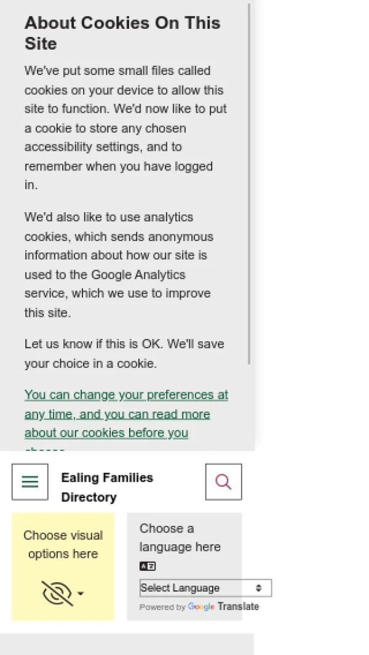The height and width of the screenshot is (655, 369).
Task: Click the up-down arrows on the language selector
Action: [x=259, y=588]
